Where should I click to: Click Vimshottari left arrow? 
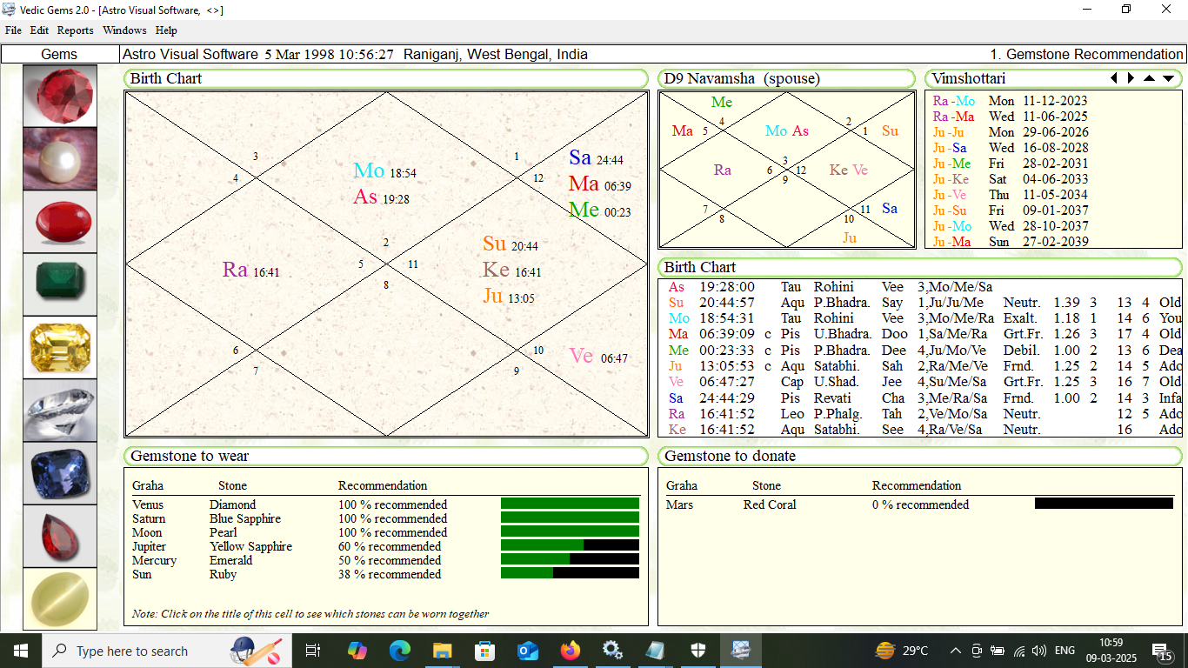[1114, 78]
